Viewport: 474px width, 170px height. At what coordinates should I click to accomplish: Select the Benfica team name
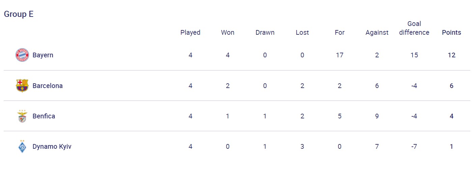[44, 116]
